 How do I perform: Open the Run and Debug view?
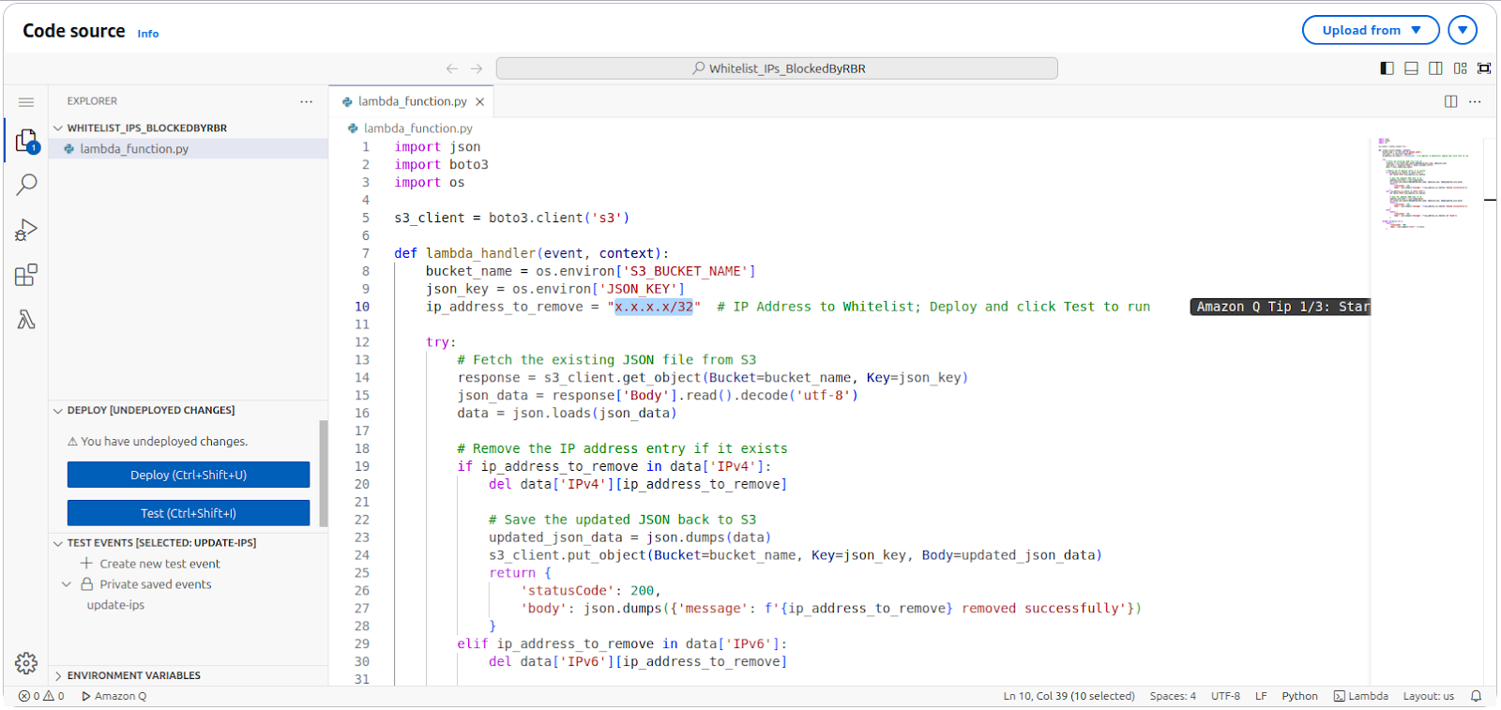26,230
